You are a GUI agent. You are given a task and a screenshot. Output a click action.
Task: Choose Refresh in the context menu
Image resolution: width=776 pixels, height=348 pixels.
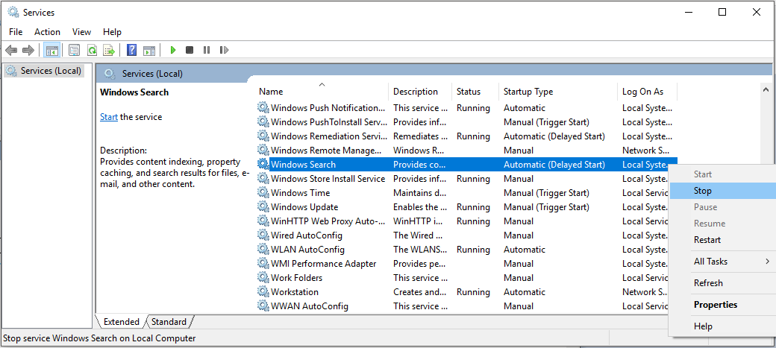[x=723, y=282]
